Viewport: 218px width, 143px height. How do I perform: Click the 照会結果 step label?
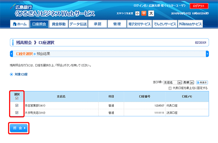(43, 54)
